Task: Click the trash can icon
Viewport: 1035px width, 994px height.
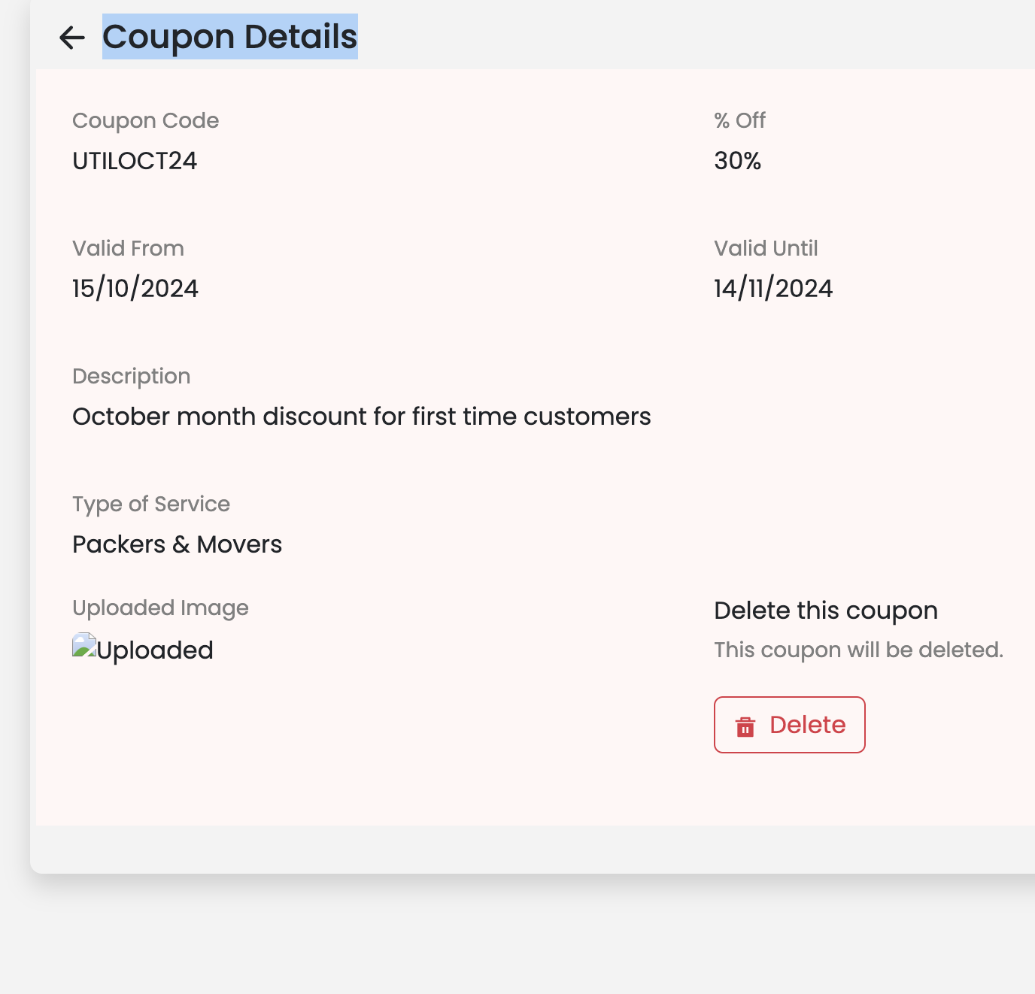Action: (x=745, y=726)
